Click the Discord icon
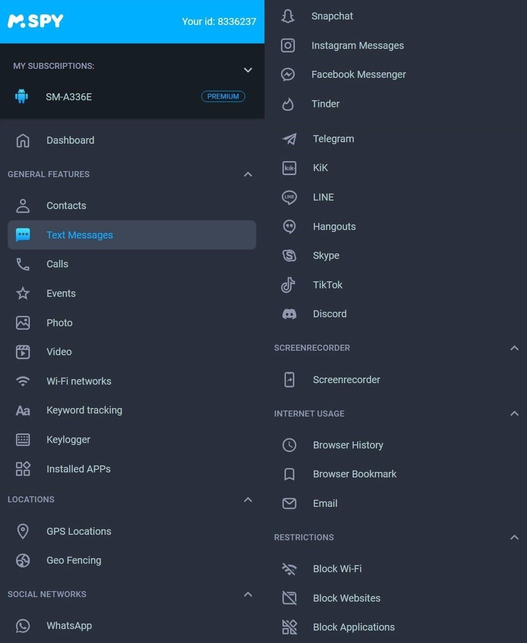This screenshot has width=527, height=643. [289, 314]
